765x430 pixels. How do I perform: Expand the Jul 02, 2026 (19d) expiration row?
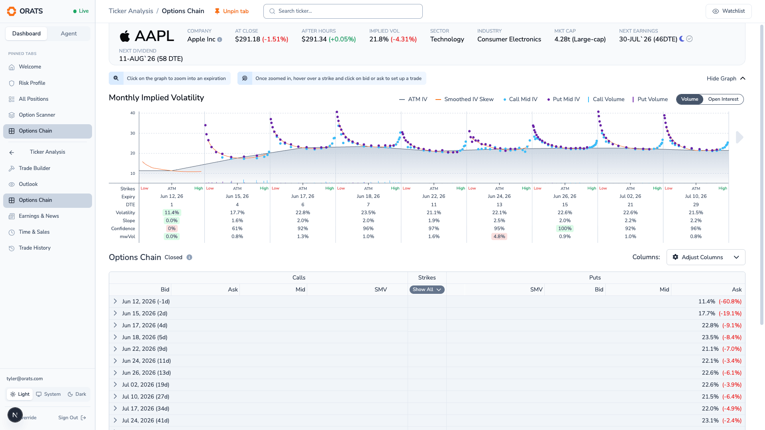point(115,385)
